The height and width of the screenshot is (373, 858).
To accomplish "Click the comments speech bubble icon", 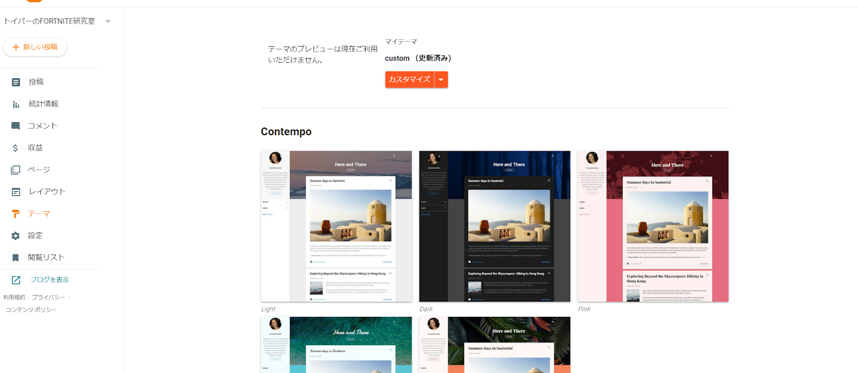I will [16, 126].
